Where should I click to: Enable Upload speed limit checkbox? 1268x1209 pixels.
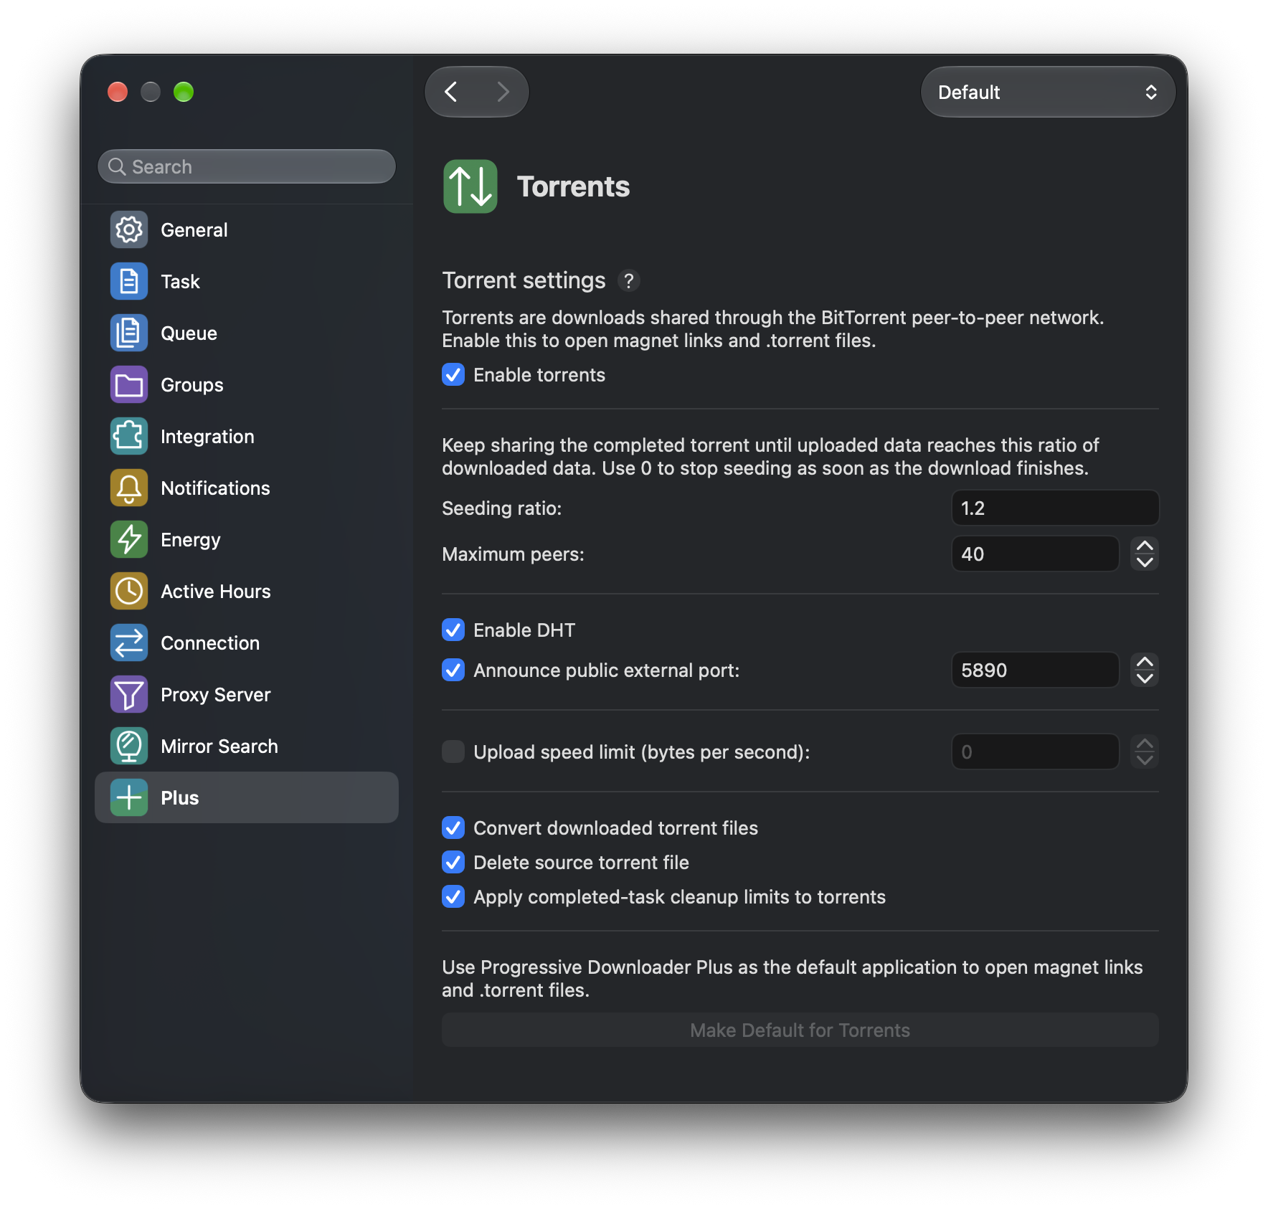point(453,752)
